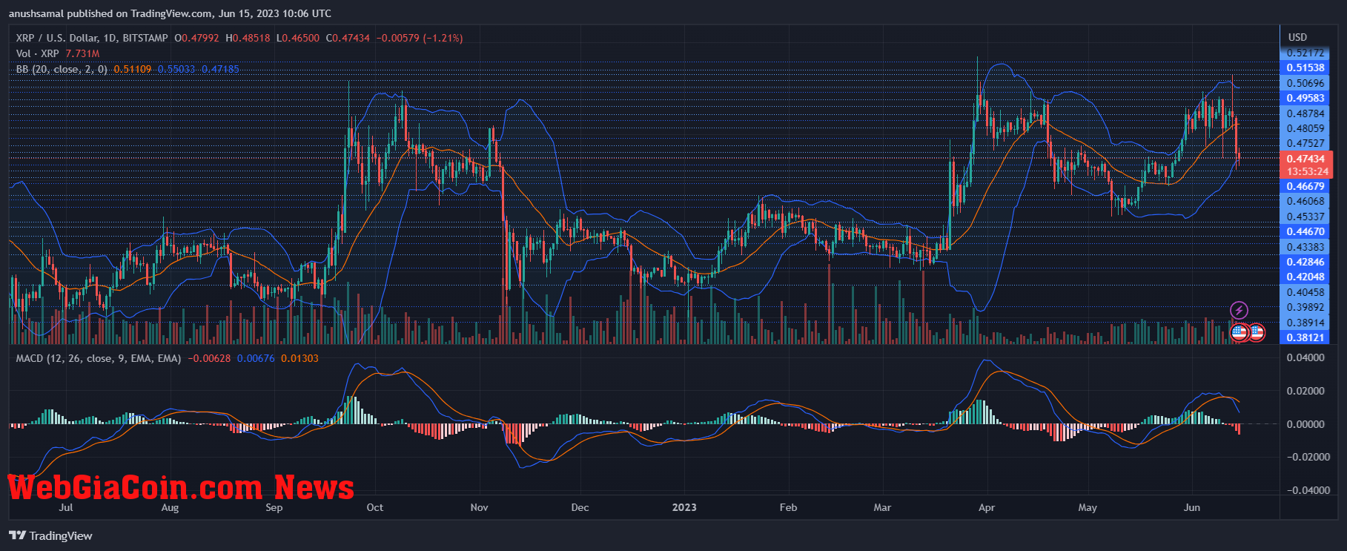Click the Oct label on time axis
This screenshot has height=551, width=1347.
pyautogui.click(x=375, y=507)
